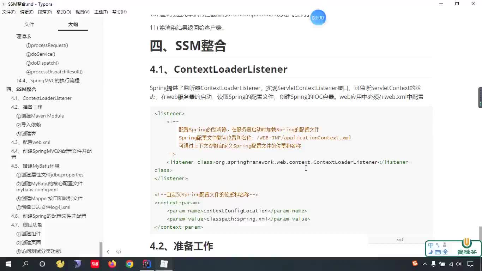The height and width of the screenshot is (271, 482).
Task: Select outline item ③访问测试分页功能
Action: (x=38, y=251)
